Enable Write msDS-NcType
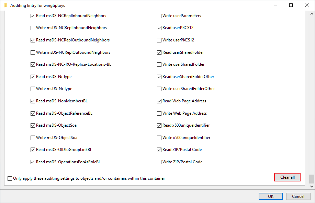Viewport: 315px width, 203px height. 33,89
